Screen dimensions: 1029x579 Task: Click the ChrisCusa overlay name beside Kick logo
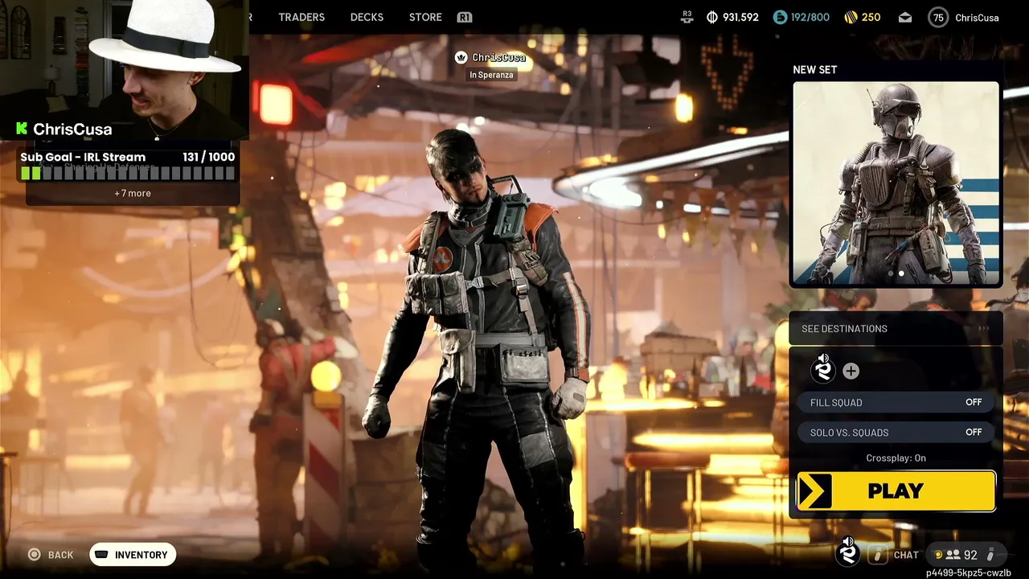[x=72, y=129]
